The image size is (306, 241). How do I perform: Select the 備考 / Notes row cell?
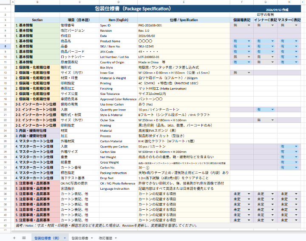[x=158, y=225]
